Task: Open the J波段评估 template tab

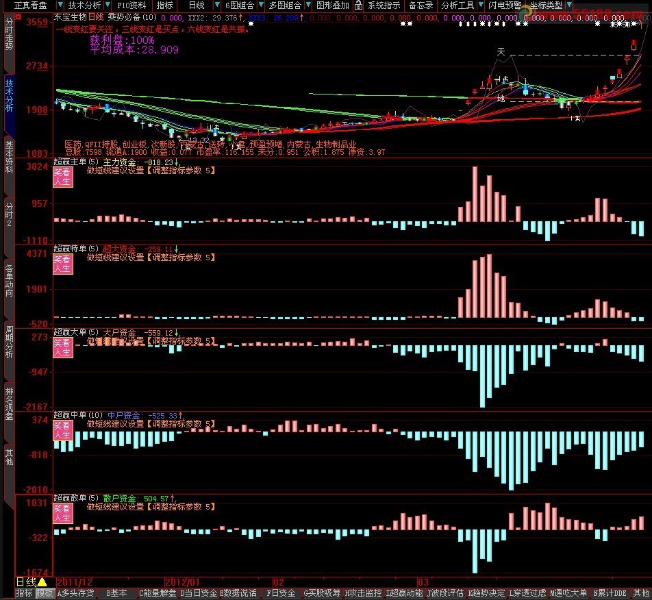Action: pyautogui.click(x=445, y=594)
